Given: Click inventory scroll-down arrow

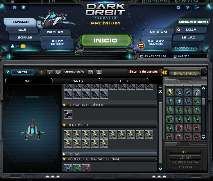Looking at the screenshot, I should [203, 137].
